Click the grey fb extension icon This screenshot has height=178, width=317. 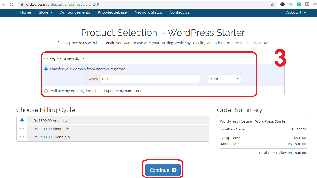pos(307,4)
